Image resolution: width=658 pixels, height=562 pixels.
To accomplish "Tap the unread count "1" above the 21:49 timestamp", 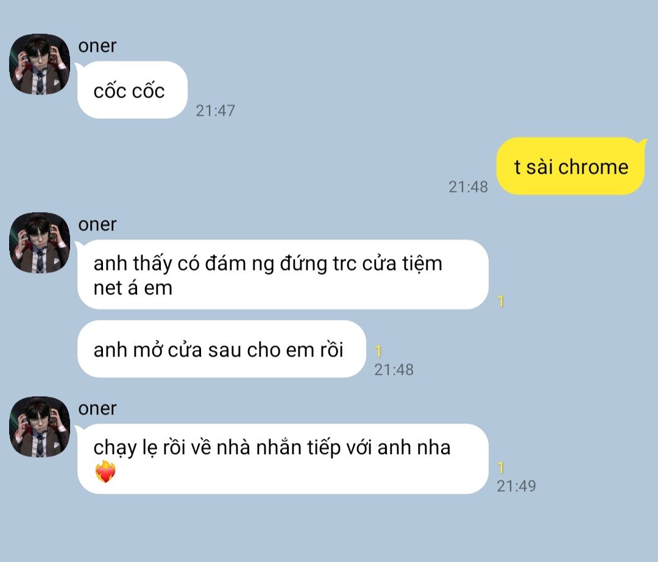I will 501,468.
